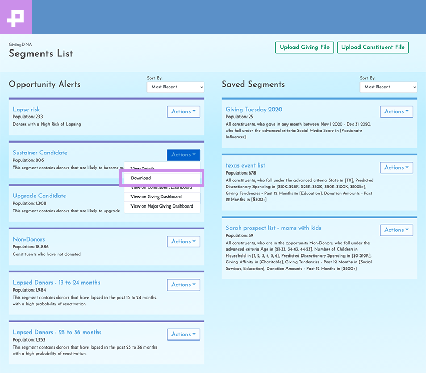This screenshot has height=373, width=426.
Task: Select Download from the Actions menu
Action: (x=162, y=178)
